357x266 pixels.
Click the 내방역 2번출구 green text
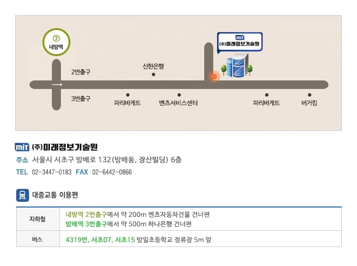[x=86, y=214]
